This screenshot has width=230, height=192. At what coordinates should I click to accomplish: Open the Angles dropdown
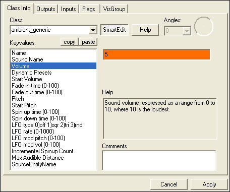click(187, 31)
